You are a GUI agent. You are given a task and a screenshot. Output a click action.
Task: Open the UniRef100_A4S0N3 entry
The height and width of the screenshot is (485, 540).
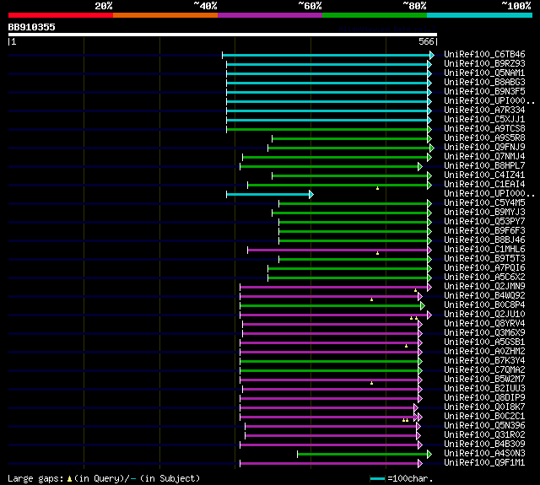click(x=484, y=454)
